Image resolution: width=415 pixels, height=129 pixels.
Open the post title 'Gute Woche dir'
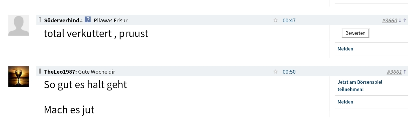[96, 72]
